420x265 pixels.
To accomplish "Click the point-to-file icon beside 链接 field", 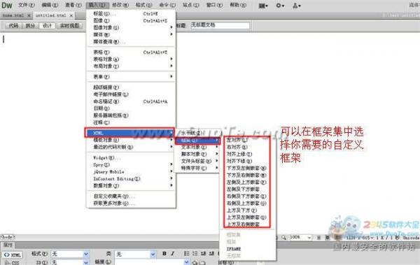I will tap(195, 263).
